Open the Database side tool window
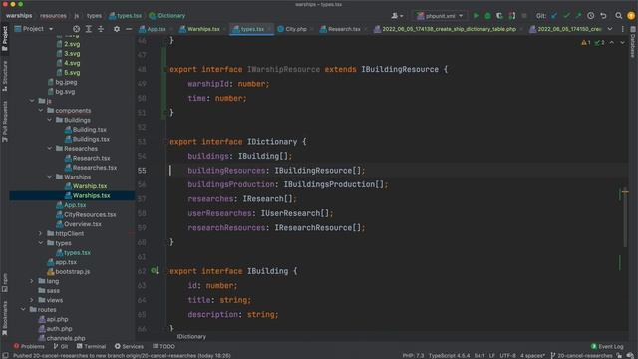The width and height of the screenshot is (638, 359). pyautogui.click(x=633, y=42)
